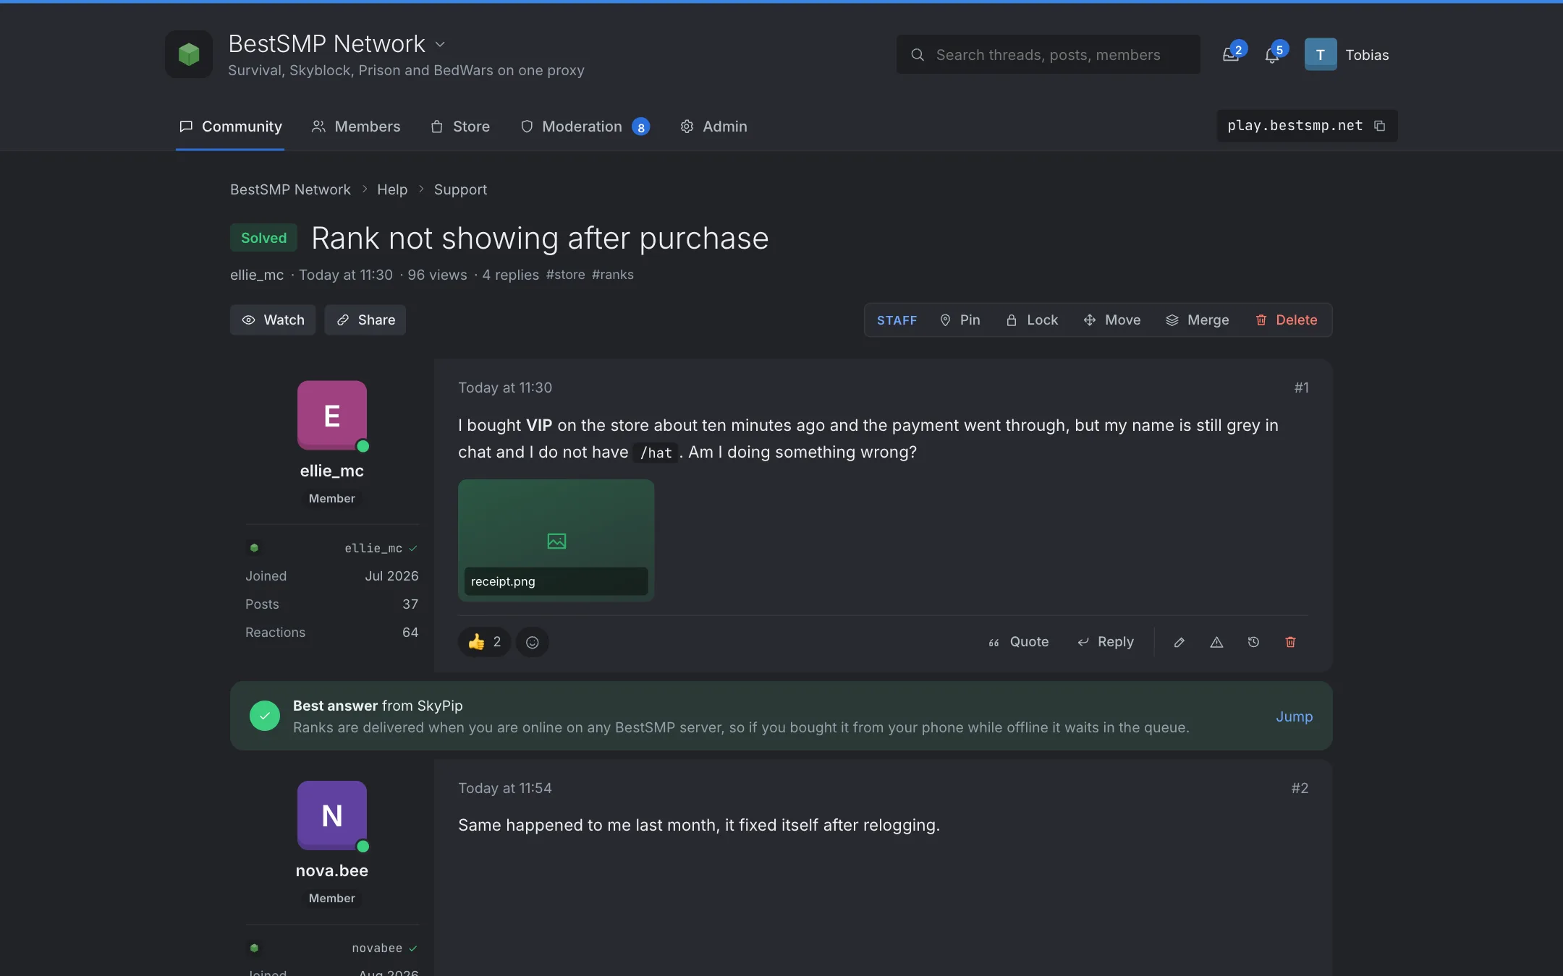The image size is (1563, 976).
Task: Share this thread
Action: pos(365,320)
